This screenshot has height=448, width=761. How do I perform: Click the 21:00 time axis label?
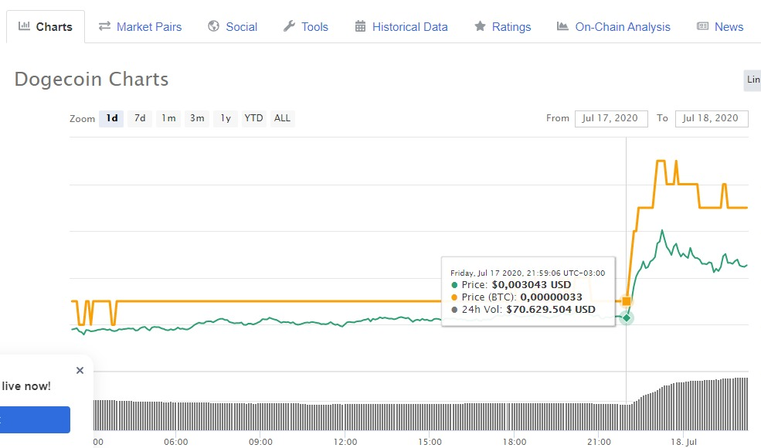(x=599, y=442)
